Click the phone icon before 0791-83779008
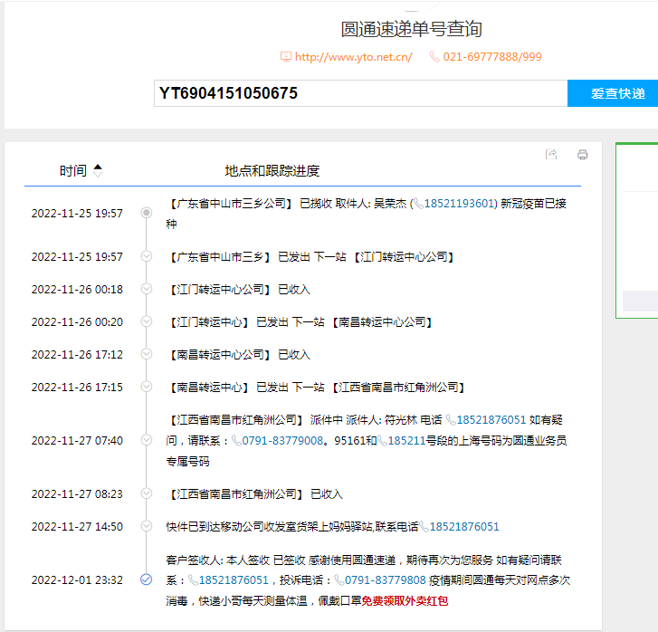658x632 pixels. click(236, 441)
